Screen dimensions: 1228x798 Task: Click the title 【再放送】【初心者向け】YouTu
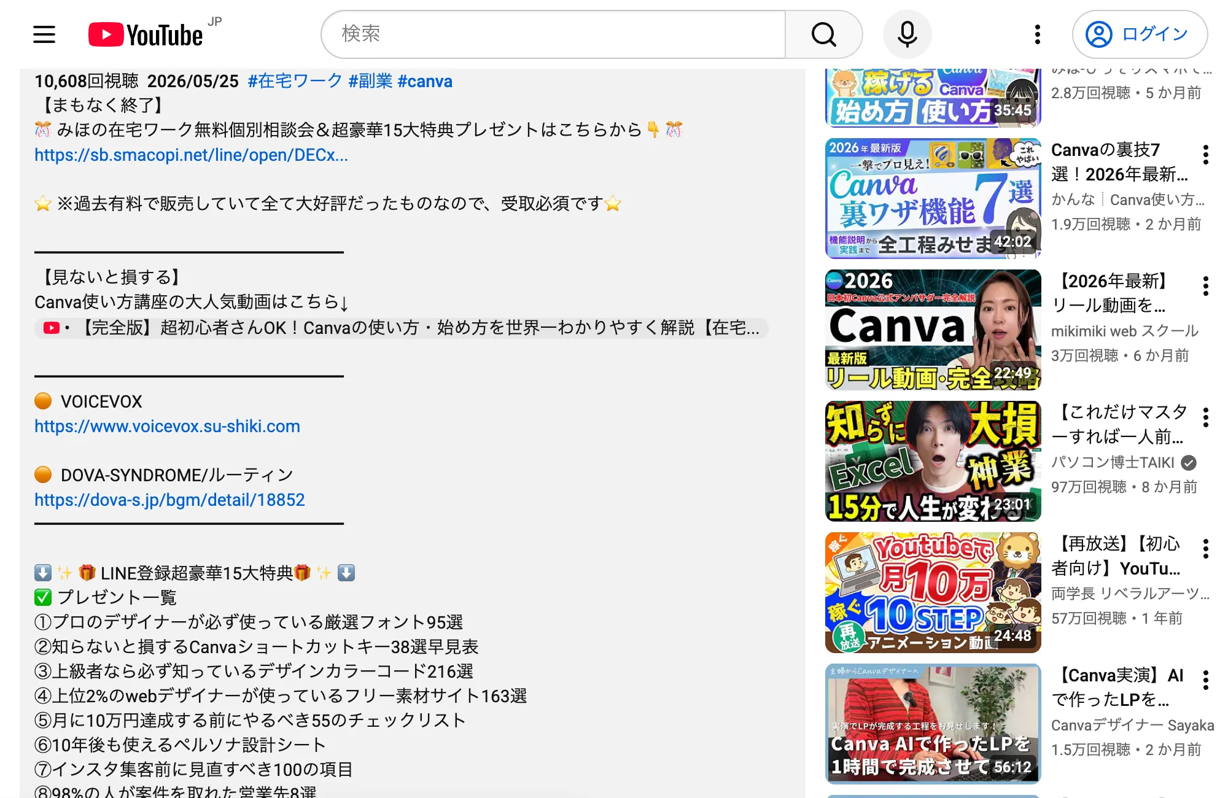[1116, 556]
